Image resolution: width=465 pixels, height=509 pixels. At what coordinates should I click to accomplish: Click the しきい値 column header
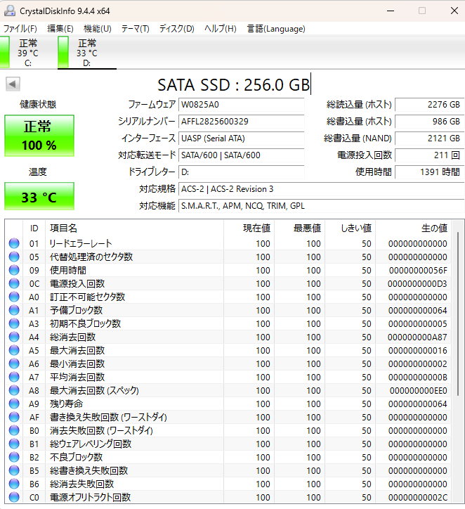351,228
